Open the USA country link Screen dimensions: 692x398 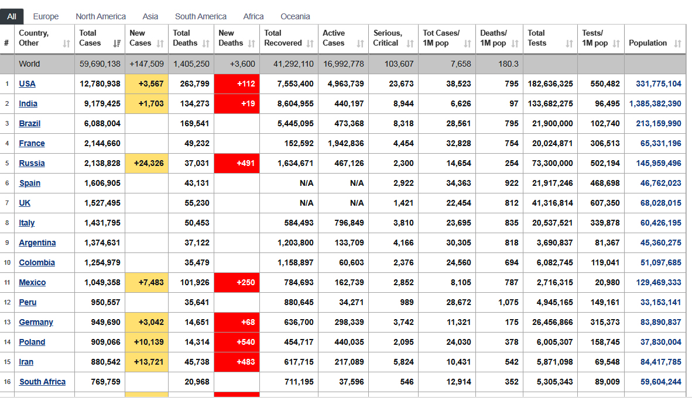(27, 84)
